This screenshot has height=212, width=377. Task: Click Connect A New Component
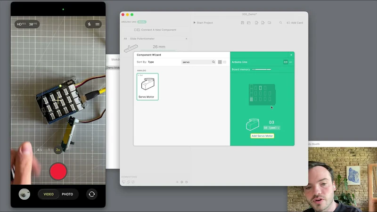coord(155,30)
